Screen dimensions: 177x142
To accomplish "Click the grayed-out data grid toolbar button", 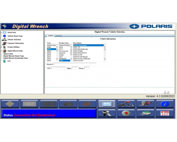I will 49,104.
